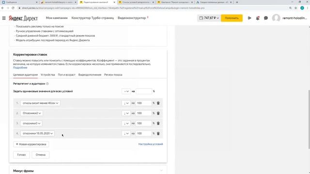
Task: Open condition dropdown 'отказники3'
Action: click(31, 123)
